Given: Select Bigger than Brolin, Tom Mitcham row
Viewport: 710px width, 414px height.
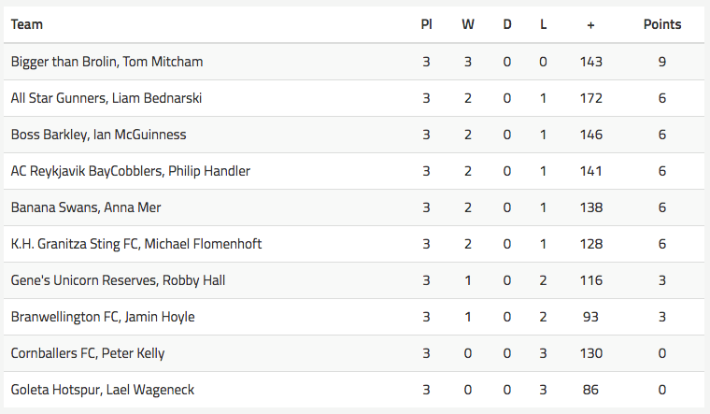Looking at the screenshot, I should tap(354, 62).
